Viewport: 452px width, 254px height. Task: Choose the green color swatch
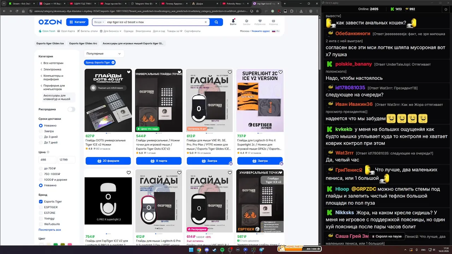(x=55, y=244)
